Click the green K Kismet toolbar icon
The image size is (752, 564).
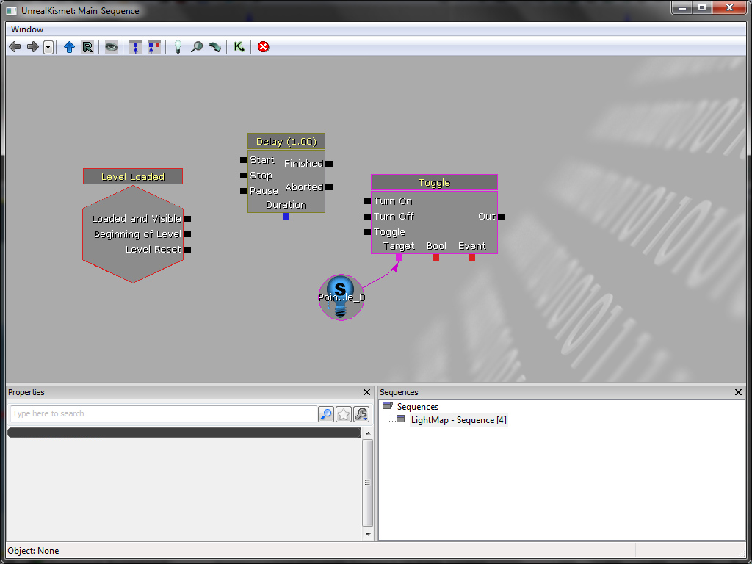239,47
